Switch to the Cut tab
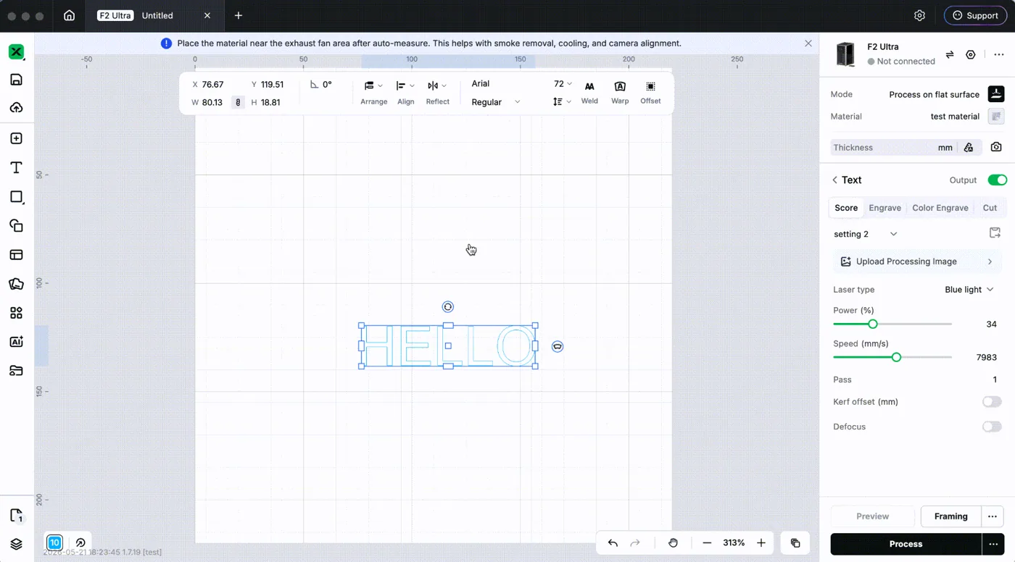The width and height of the screenshot is (1015, 562). point(990,208)
